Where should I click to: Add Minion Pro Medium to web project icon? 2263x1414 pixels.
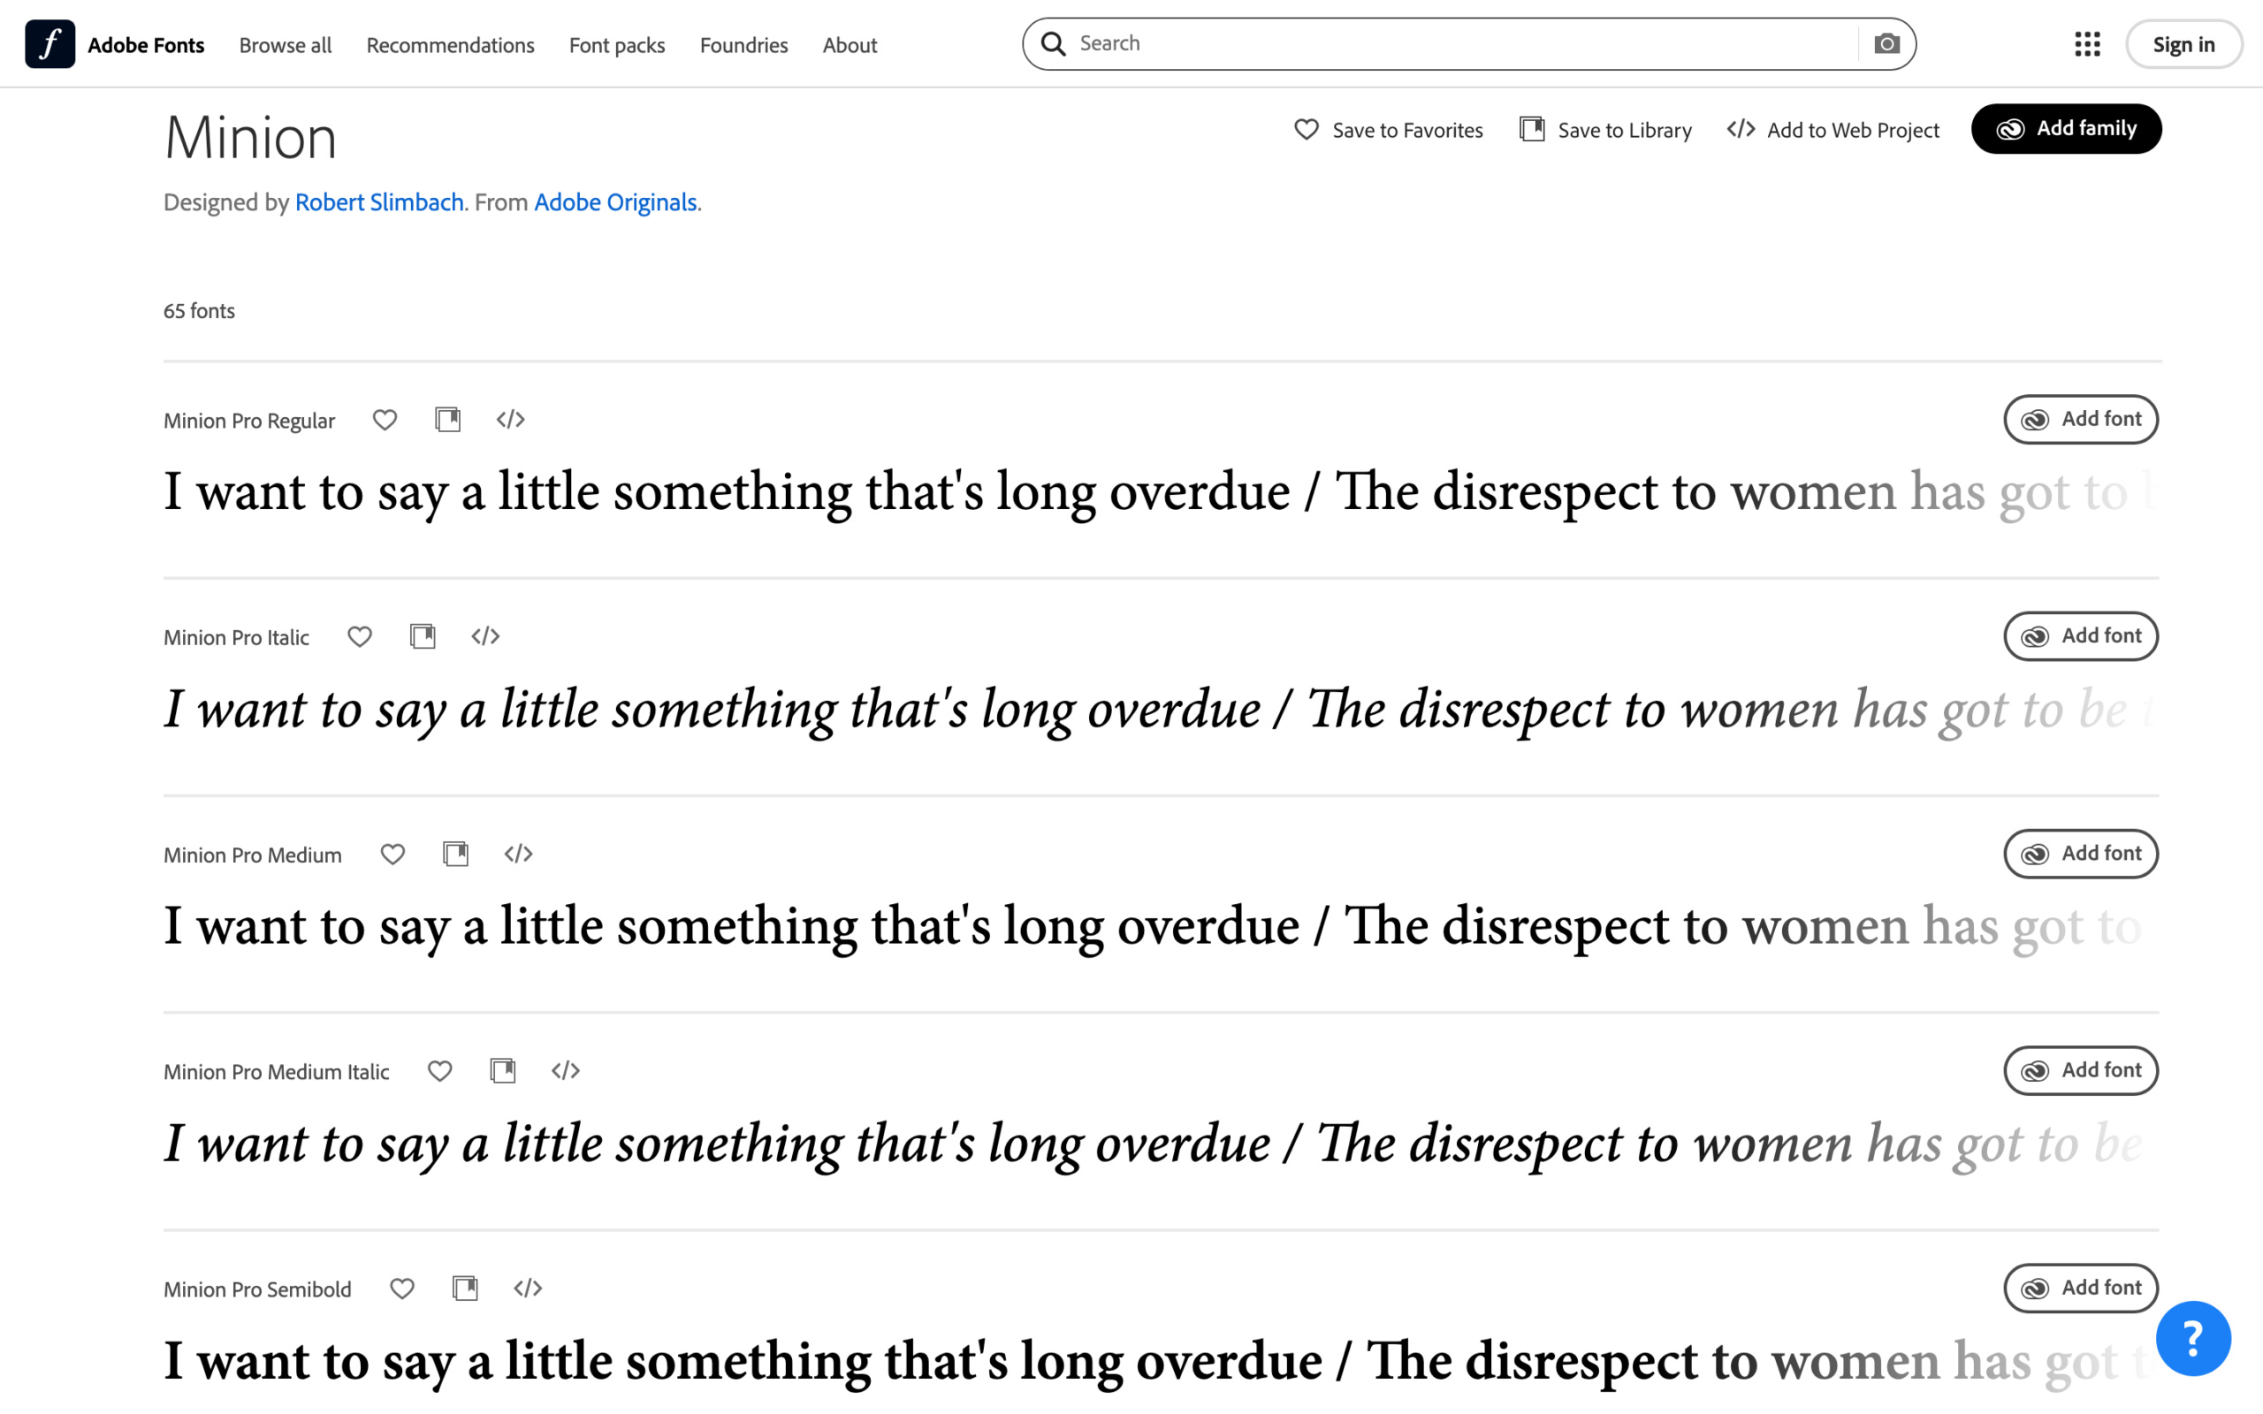tap(518, 854)
